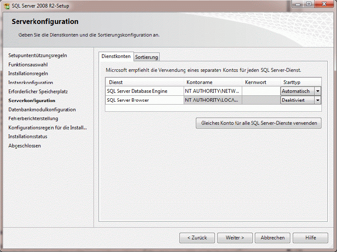Screen dimensions: 337x252
Task: Close the SQL Server 2008 R2-Setup window
Action: (x=324, y=4)
